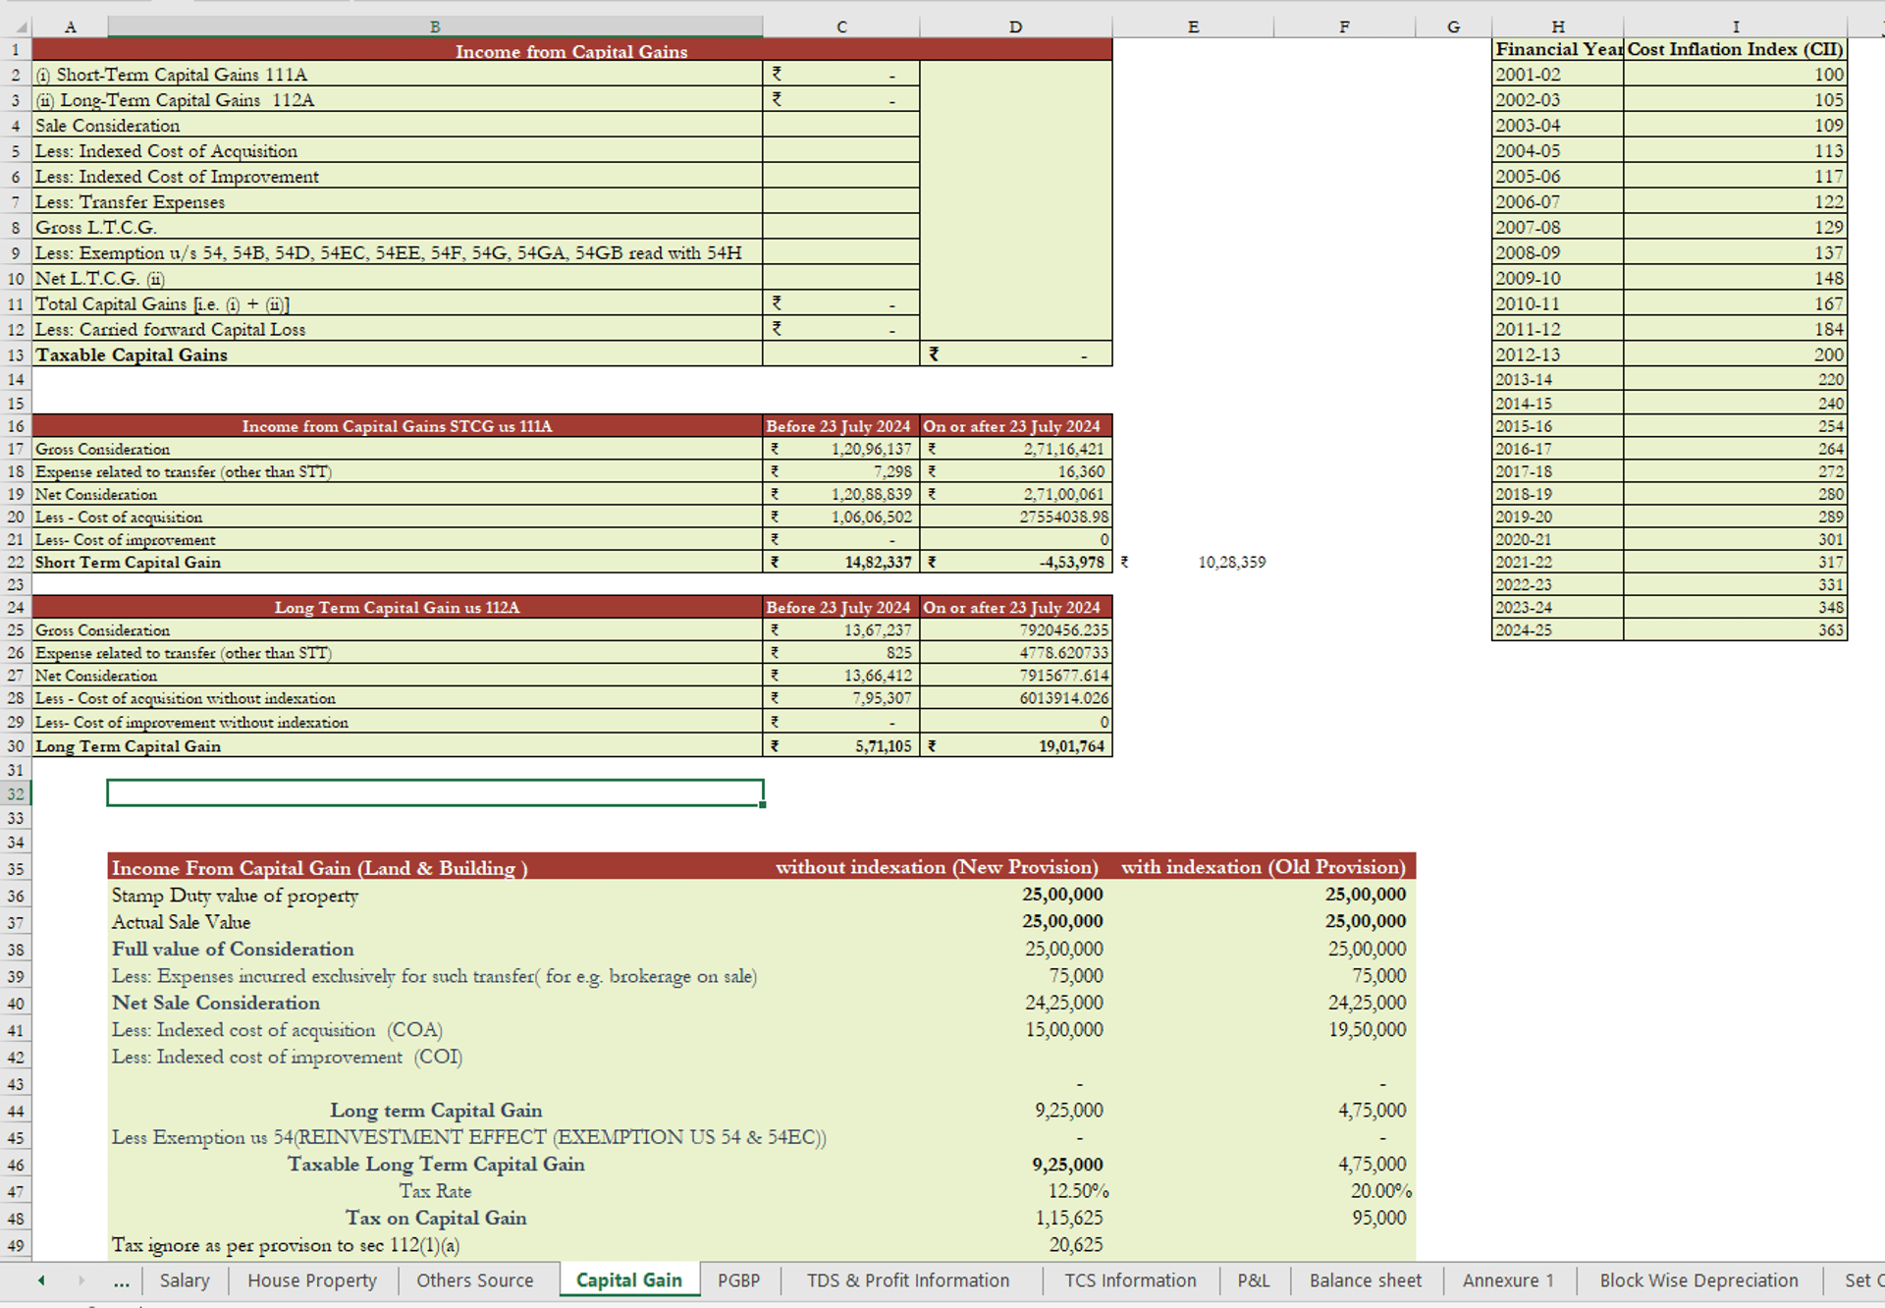Screen dimensions: 1885x1308
Task: Select the Block Wise Depreciation tab
Action: pos(1697,1281)
